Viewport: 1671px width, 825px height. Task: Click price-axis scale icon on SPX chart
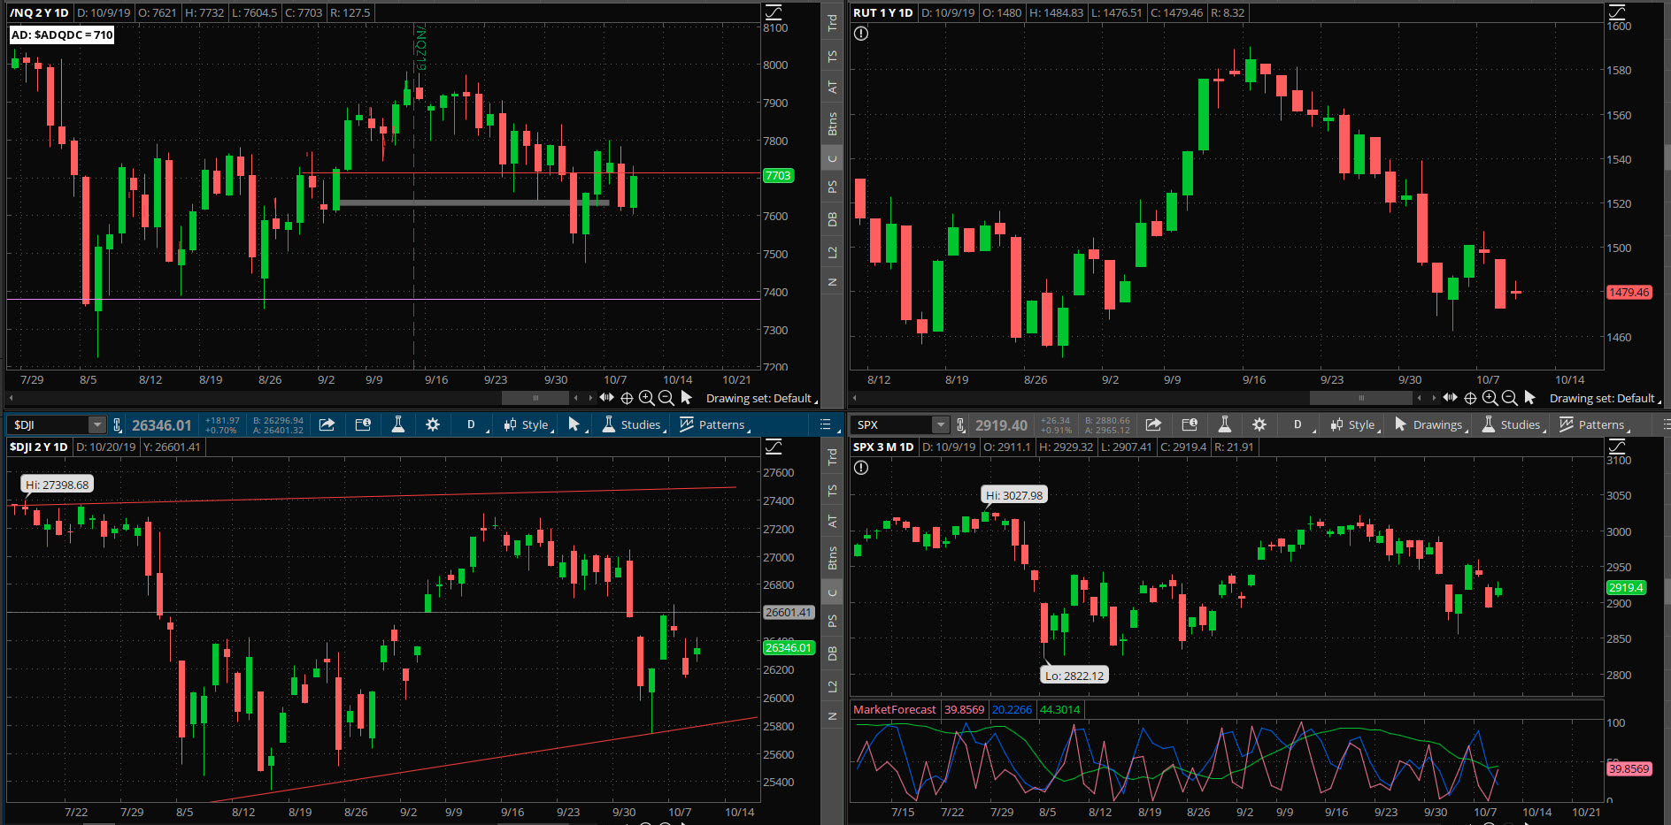click(x=1617, y=447)
